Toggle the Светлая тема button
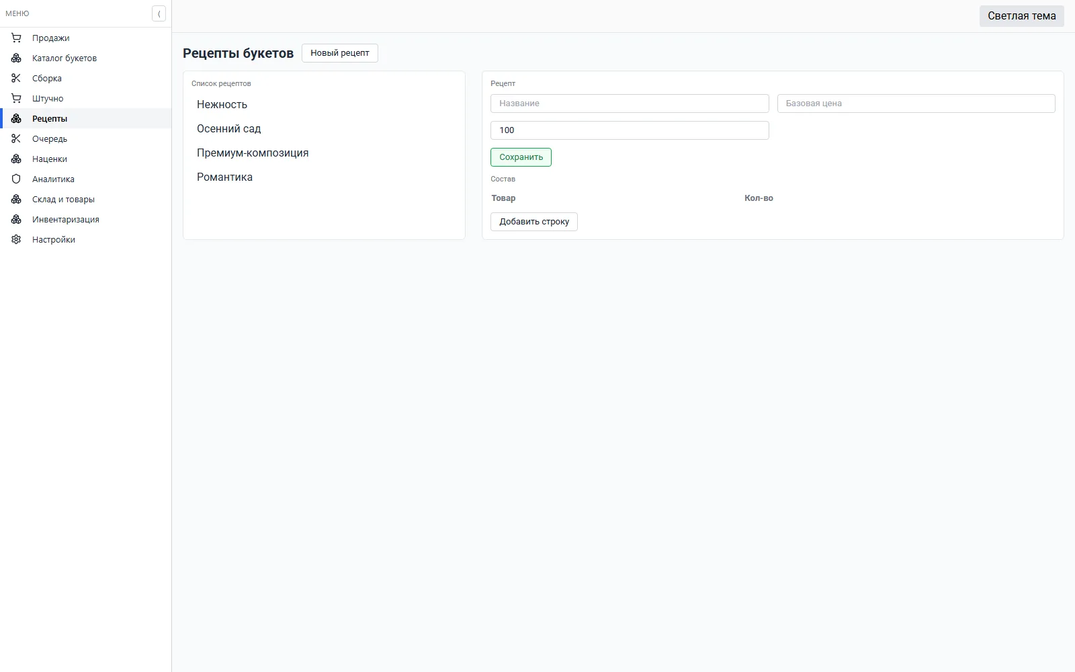The height and width of the screenshot is (672, 1075). (1021, 16)
